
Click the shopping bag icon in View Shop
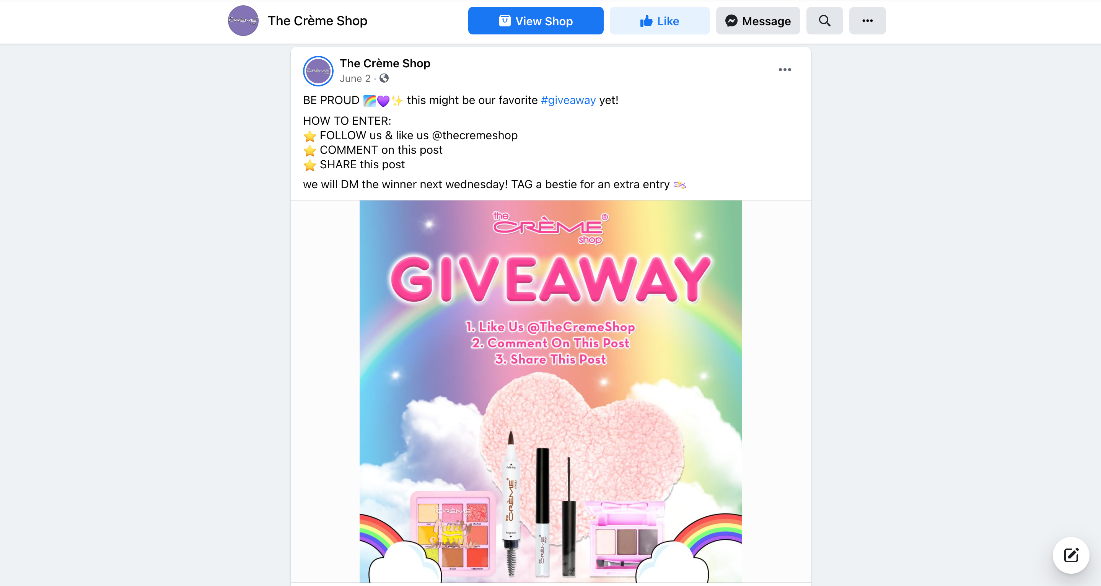(504, 21)
